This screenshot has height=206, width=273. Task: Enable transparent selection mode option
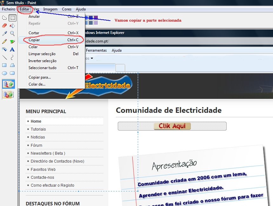[x=9, y=94]
